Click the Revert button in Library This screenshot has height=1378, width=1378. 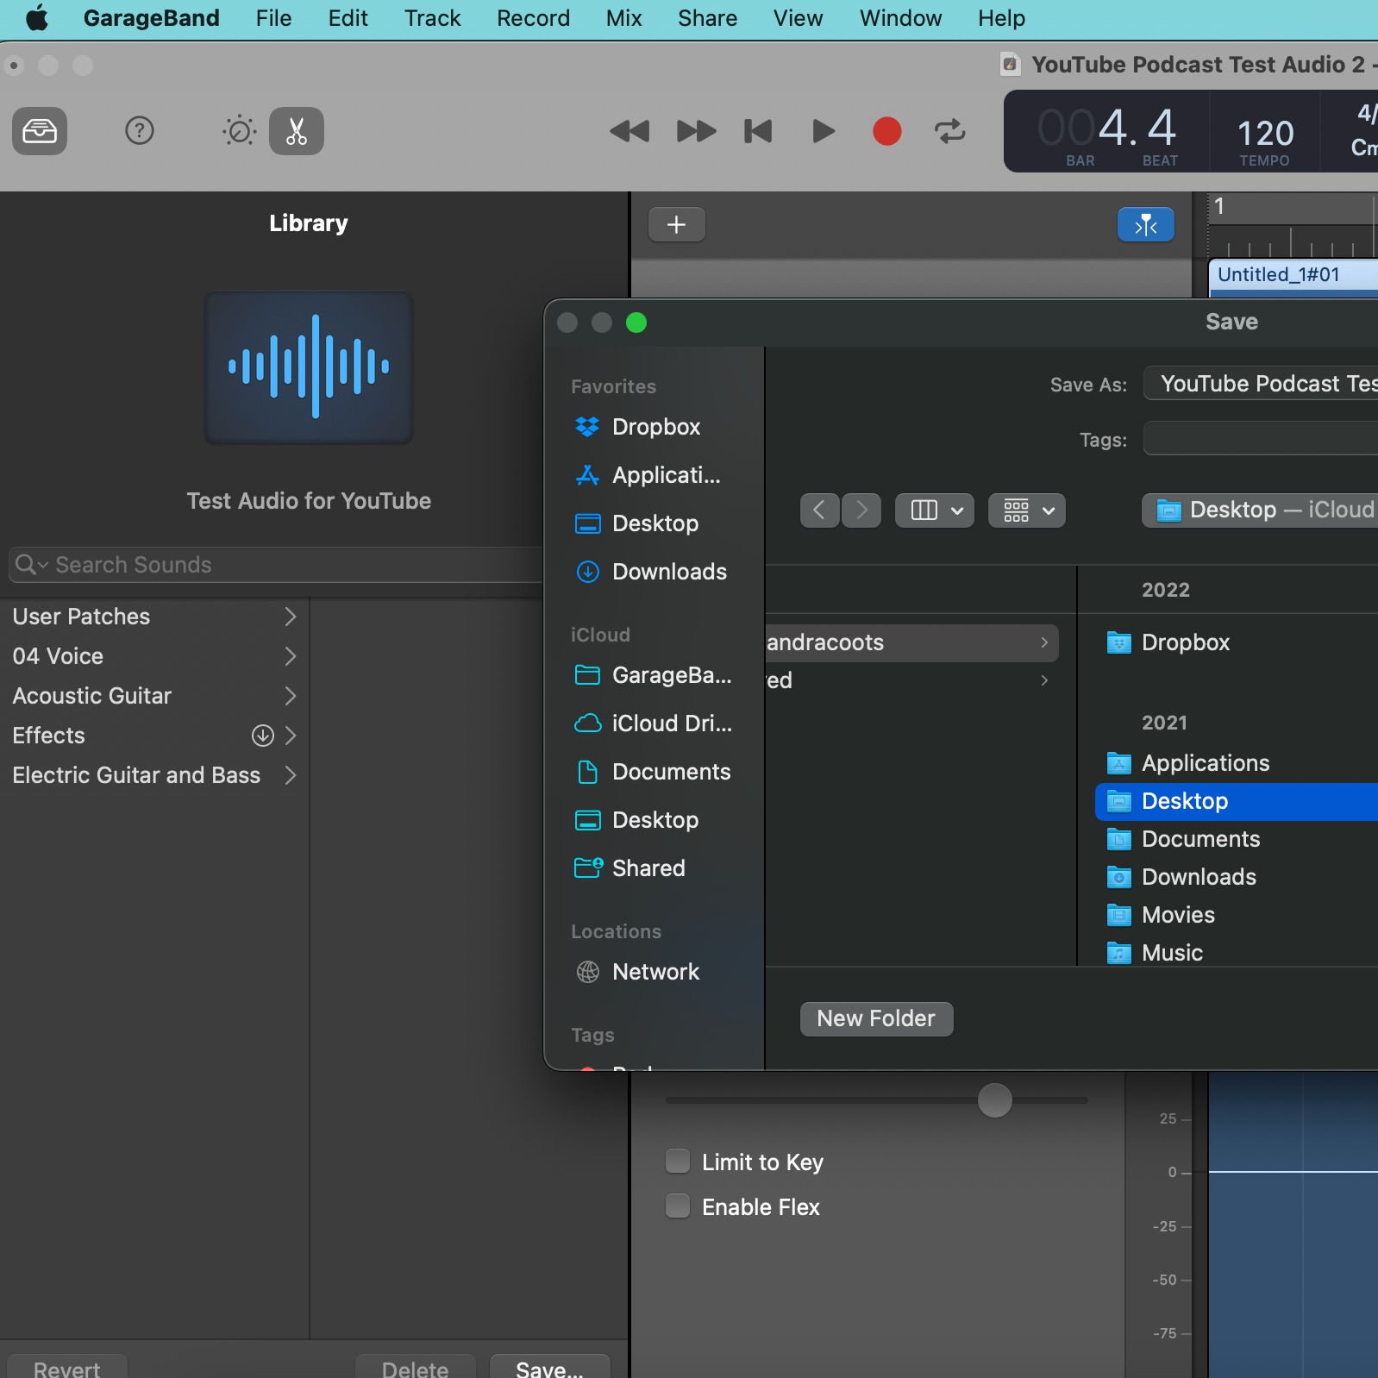pyautogui.click(x=67, y=1368)
